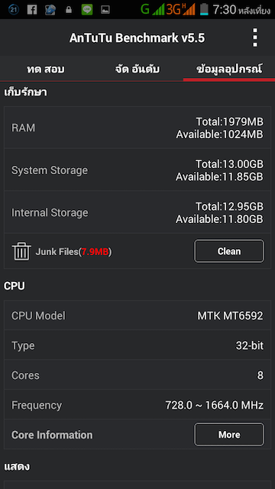Show more core information
Image resolution: width=275 pixels, height=489 pixels.
pos(229,435)
